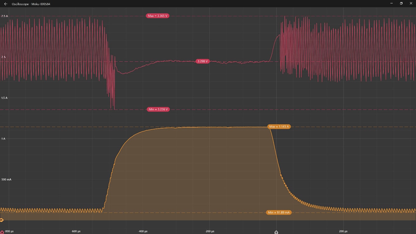Select the Min = 3.226 V cursor label

[158, 109]
